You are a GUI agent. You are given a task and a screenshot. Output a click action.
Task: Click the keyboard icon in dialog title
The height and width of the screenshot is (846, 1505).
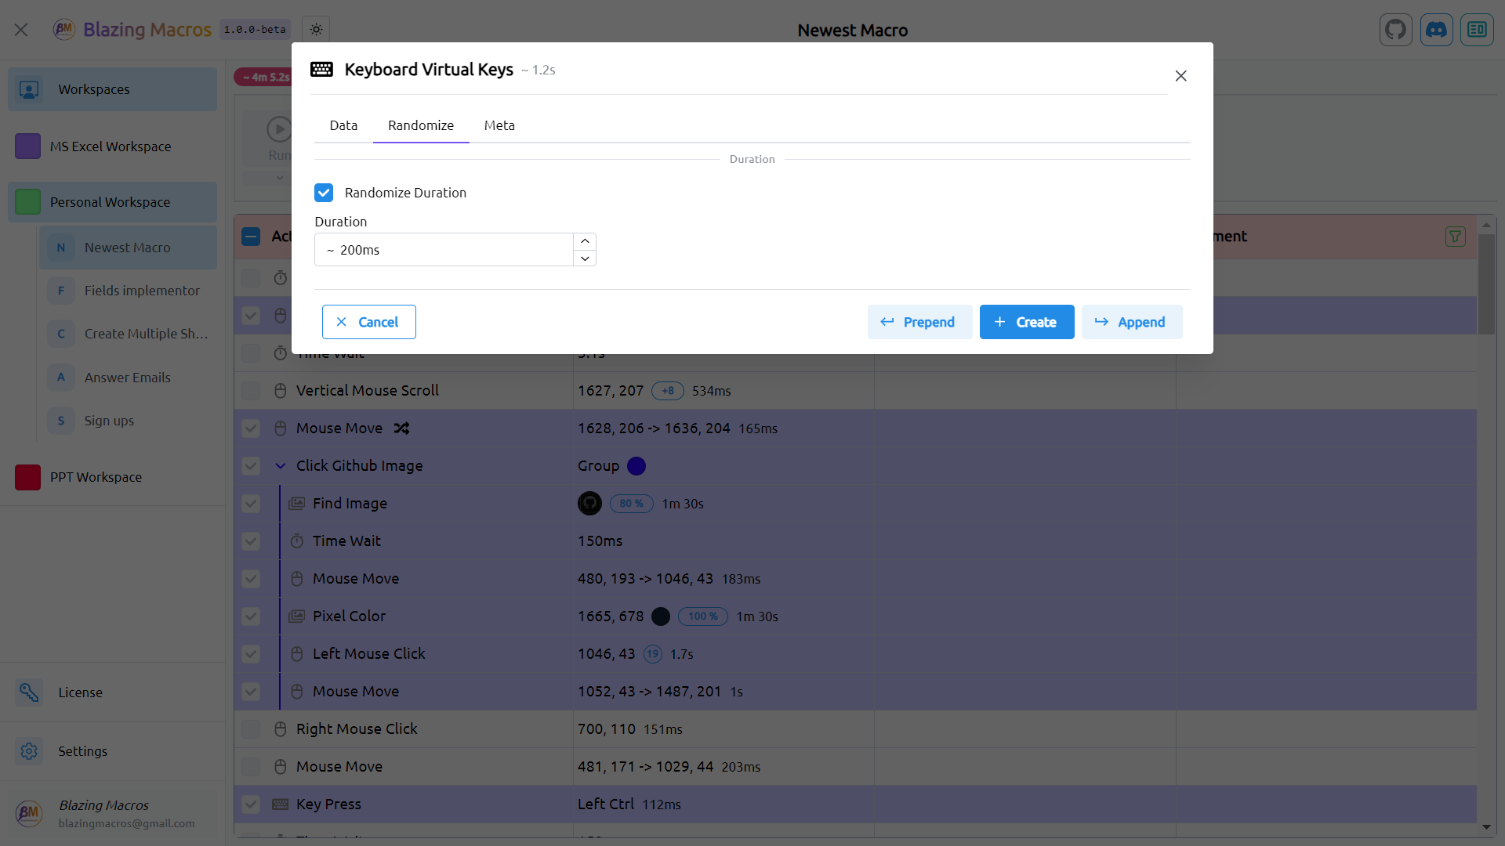(x=321, y=69)
